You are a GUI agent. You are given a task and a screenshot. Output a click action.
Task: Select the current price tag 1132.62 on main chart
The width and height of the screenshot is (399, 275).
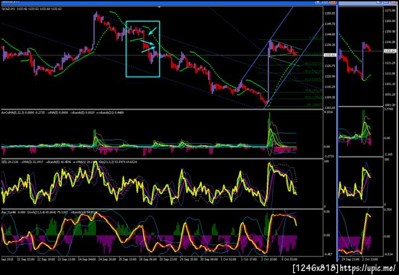pos(330,55)
